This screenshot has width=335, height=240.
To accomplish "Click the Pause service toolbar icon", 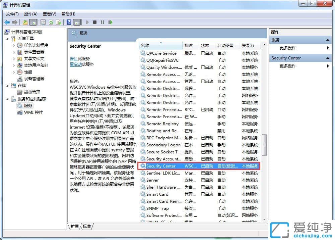I will point(102,22).
